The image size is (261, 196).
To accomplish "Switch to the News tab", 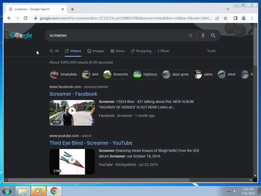I will (x=118, y=51).
